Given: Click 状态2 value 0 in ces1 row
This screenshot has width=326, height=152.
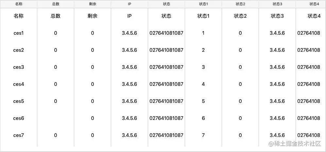Looking at the screenshot, I should pyautogui.click(x=240, y=33).
